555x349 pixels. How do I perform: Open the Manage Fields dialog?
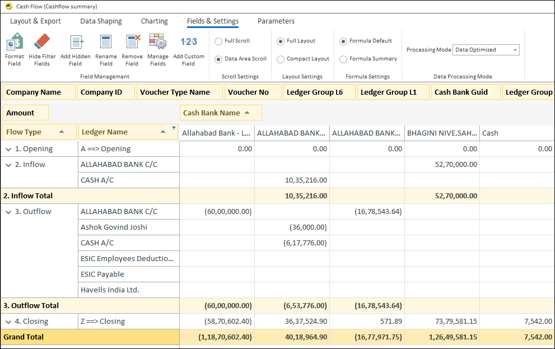[158, 49]
